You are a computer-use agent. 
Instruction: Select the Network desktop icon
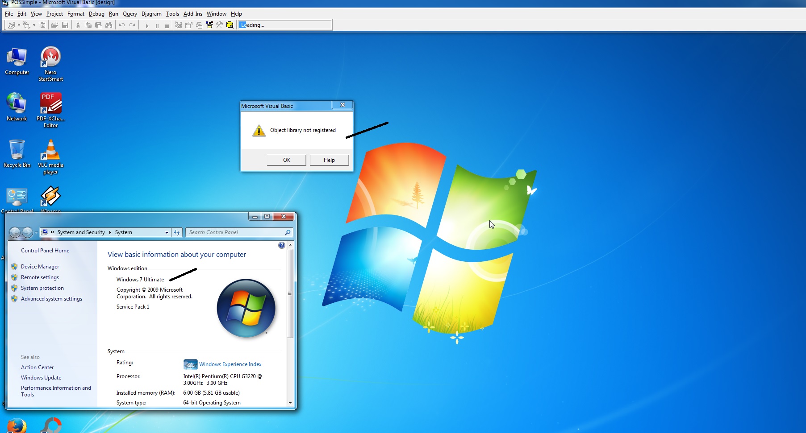17,107
